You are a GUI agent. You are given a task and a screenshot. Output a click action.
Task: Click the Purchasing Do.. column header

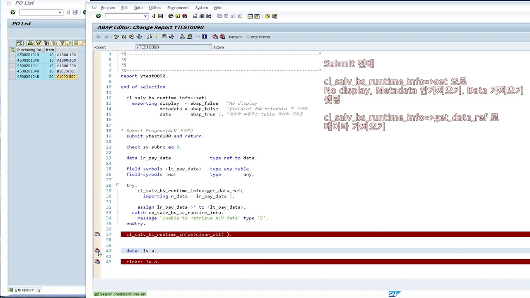[x=29, y=50]
